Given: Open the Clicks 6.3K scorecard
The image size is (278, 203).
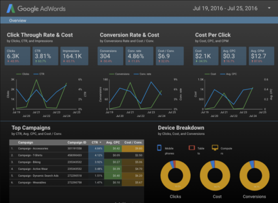Looking at the screenshot, I should [x=18, y=56].
